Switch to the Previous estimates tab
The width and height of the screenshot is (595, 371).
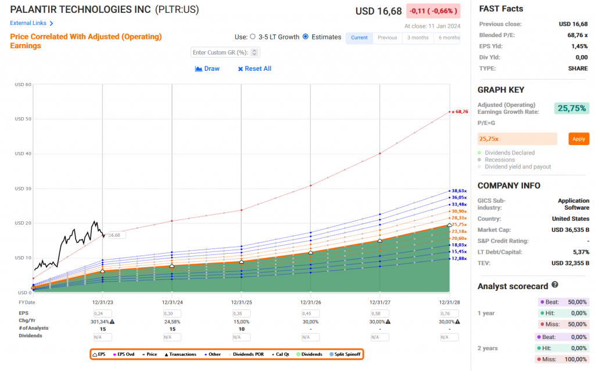click(388, 38)
